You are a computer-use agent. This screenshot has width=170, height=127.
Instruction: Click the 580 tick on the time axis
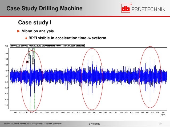[68, 112]
